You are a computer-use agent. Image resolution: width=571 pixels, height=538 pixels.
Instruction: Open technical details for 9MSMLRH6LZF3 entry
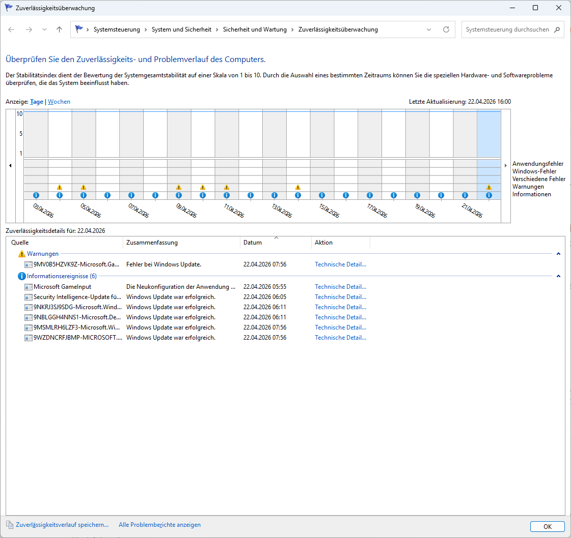(340, 327)
